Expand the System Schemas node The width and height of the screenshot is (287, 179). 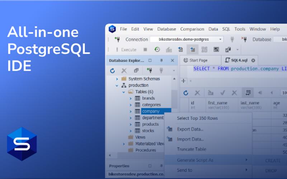117,79
